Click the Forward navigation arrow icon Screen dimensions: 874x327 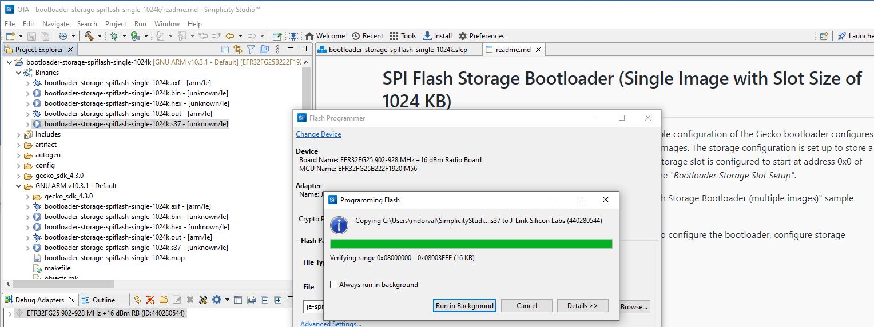tap(252, 36)
